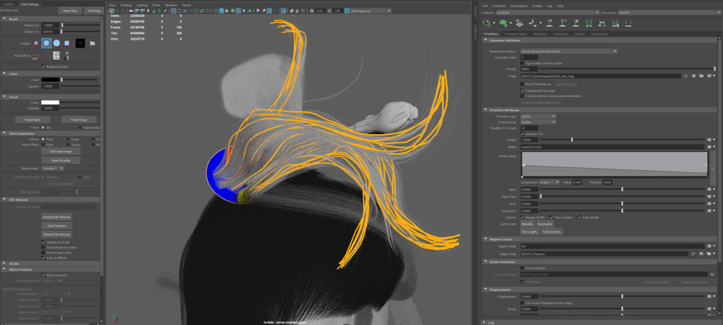The image size is (723, 325).
Task: Open the XGen Guides menu
Action: [x=537, y=6]
